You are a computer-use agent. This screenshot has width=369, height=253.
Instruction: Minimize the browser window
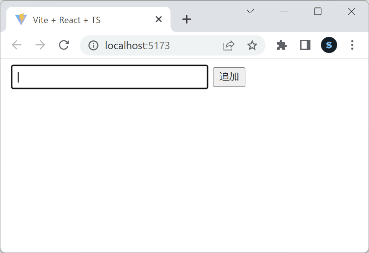click(x=284, y=11)
